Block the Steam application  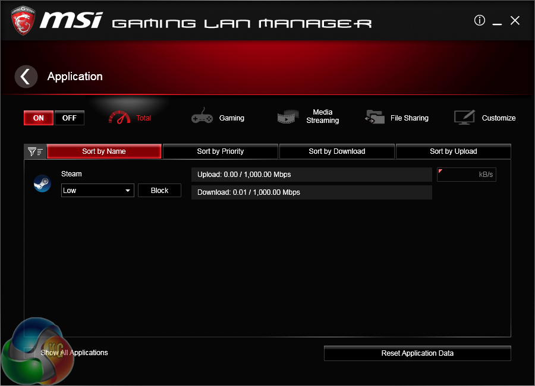click(x=159, y=190)
